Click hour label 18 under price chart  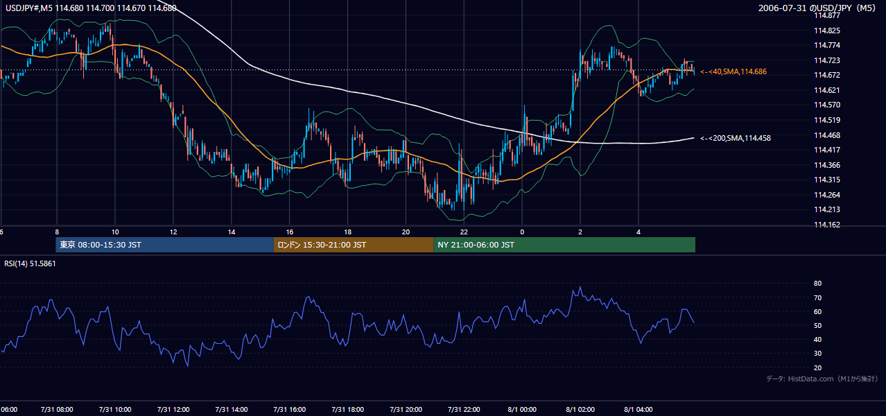[348, 232]
